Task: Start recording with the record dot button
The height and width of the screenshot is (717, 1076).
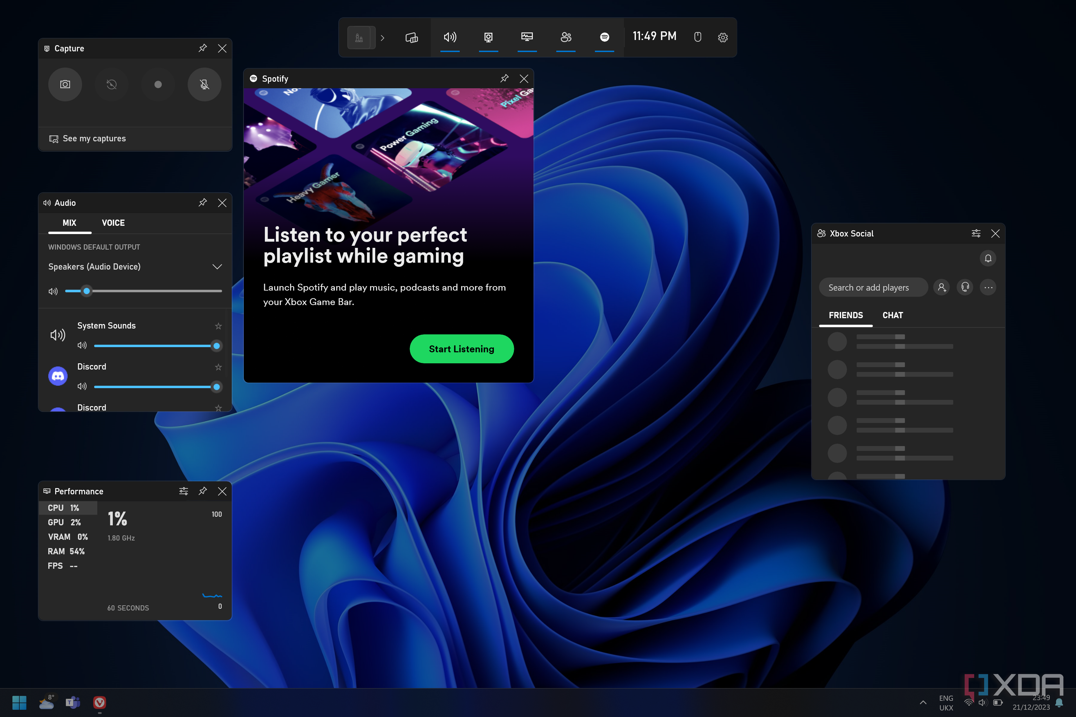Action: (158, 84)
